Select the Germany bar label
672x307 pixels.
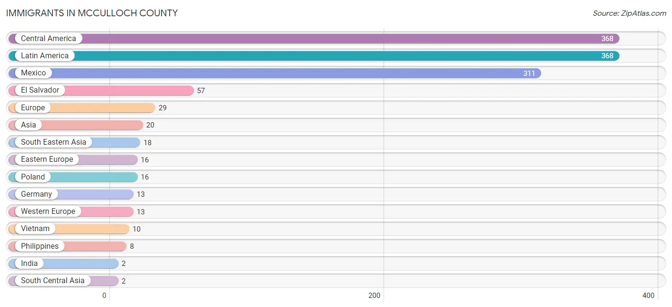[x=36, y=194]
